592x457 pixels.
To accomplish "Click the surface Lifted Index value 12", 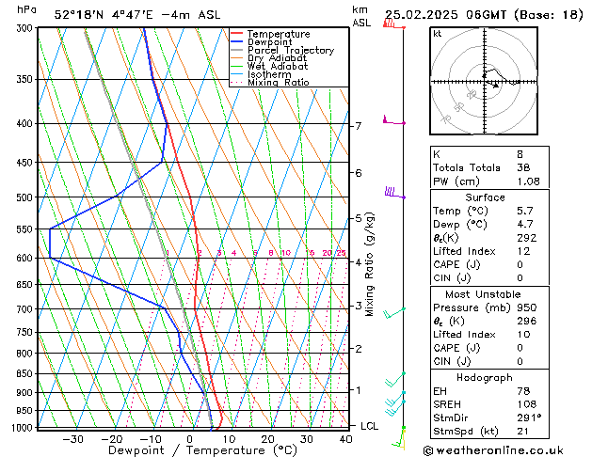I will point(523,251).
